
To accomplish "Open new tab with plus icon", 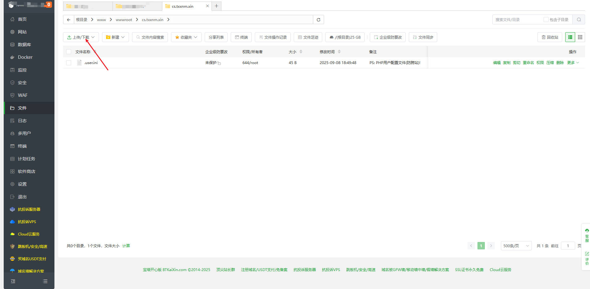I will (x=216, y=6).
